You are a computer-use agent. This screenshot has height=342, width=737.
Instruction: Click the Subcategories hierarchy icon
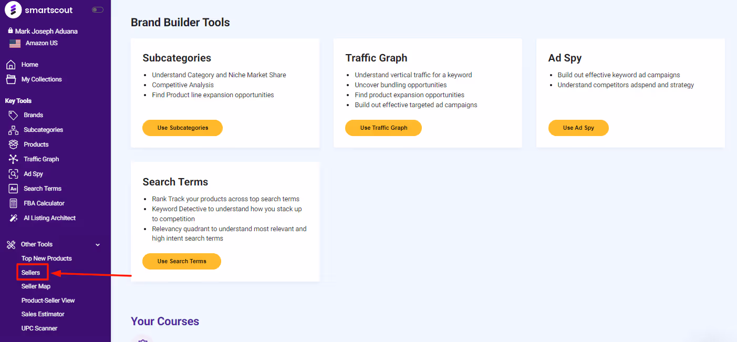click(x=14, y=130)
